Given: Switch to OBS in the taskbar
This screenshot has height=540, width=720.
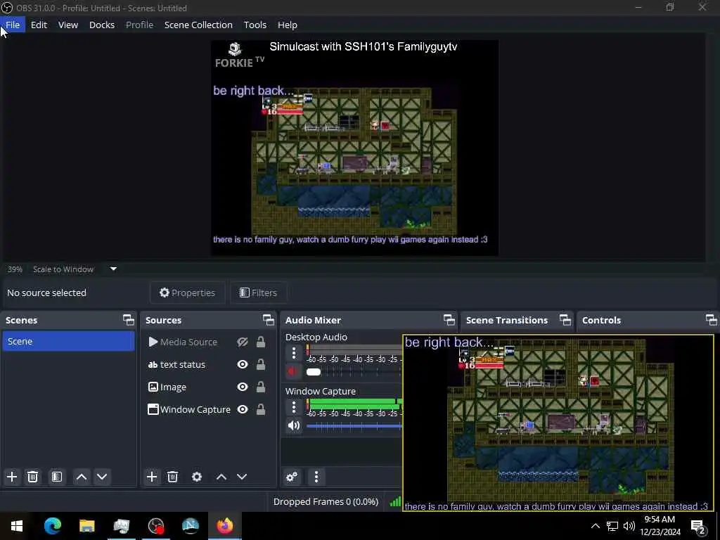Looking at the screenshot, I should [156, 526].
